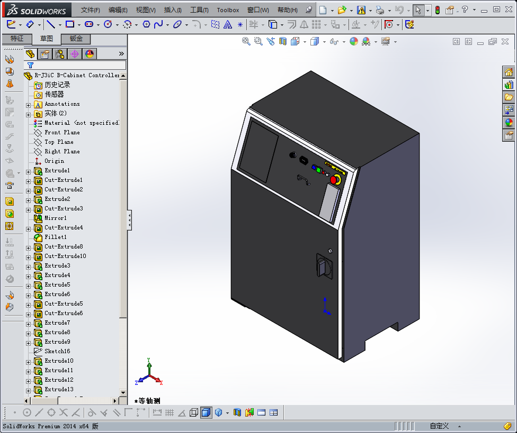This screenshot has height=433, width=517.
Task: Click the sketch Text tool
Action: pyautogui.click(x=227, y=25)
